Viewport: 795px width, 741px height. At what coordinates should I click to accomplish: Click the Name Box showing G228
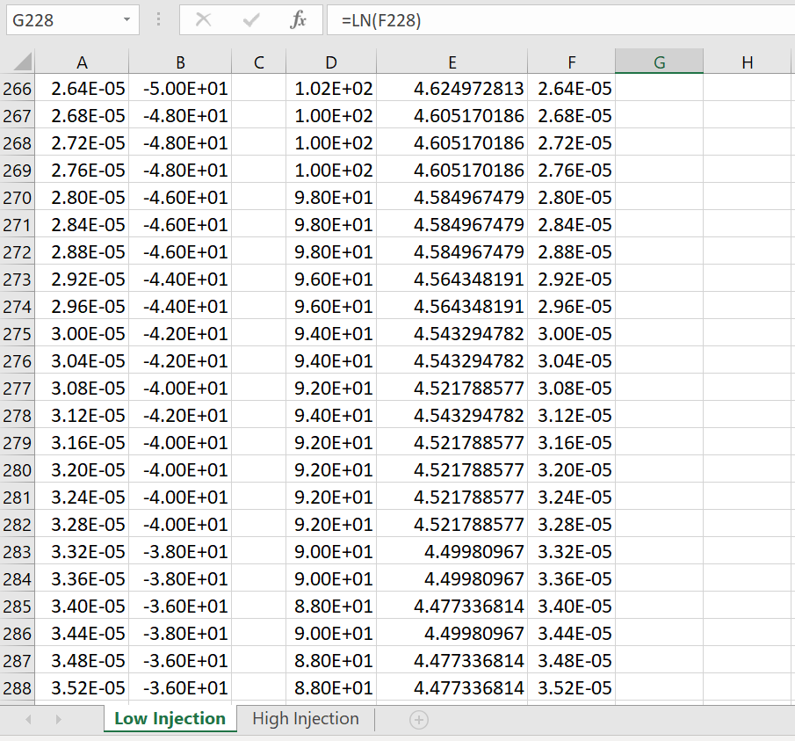[x=73, y=20]
